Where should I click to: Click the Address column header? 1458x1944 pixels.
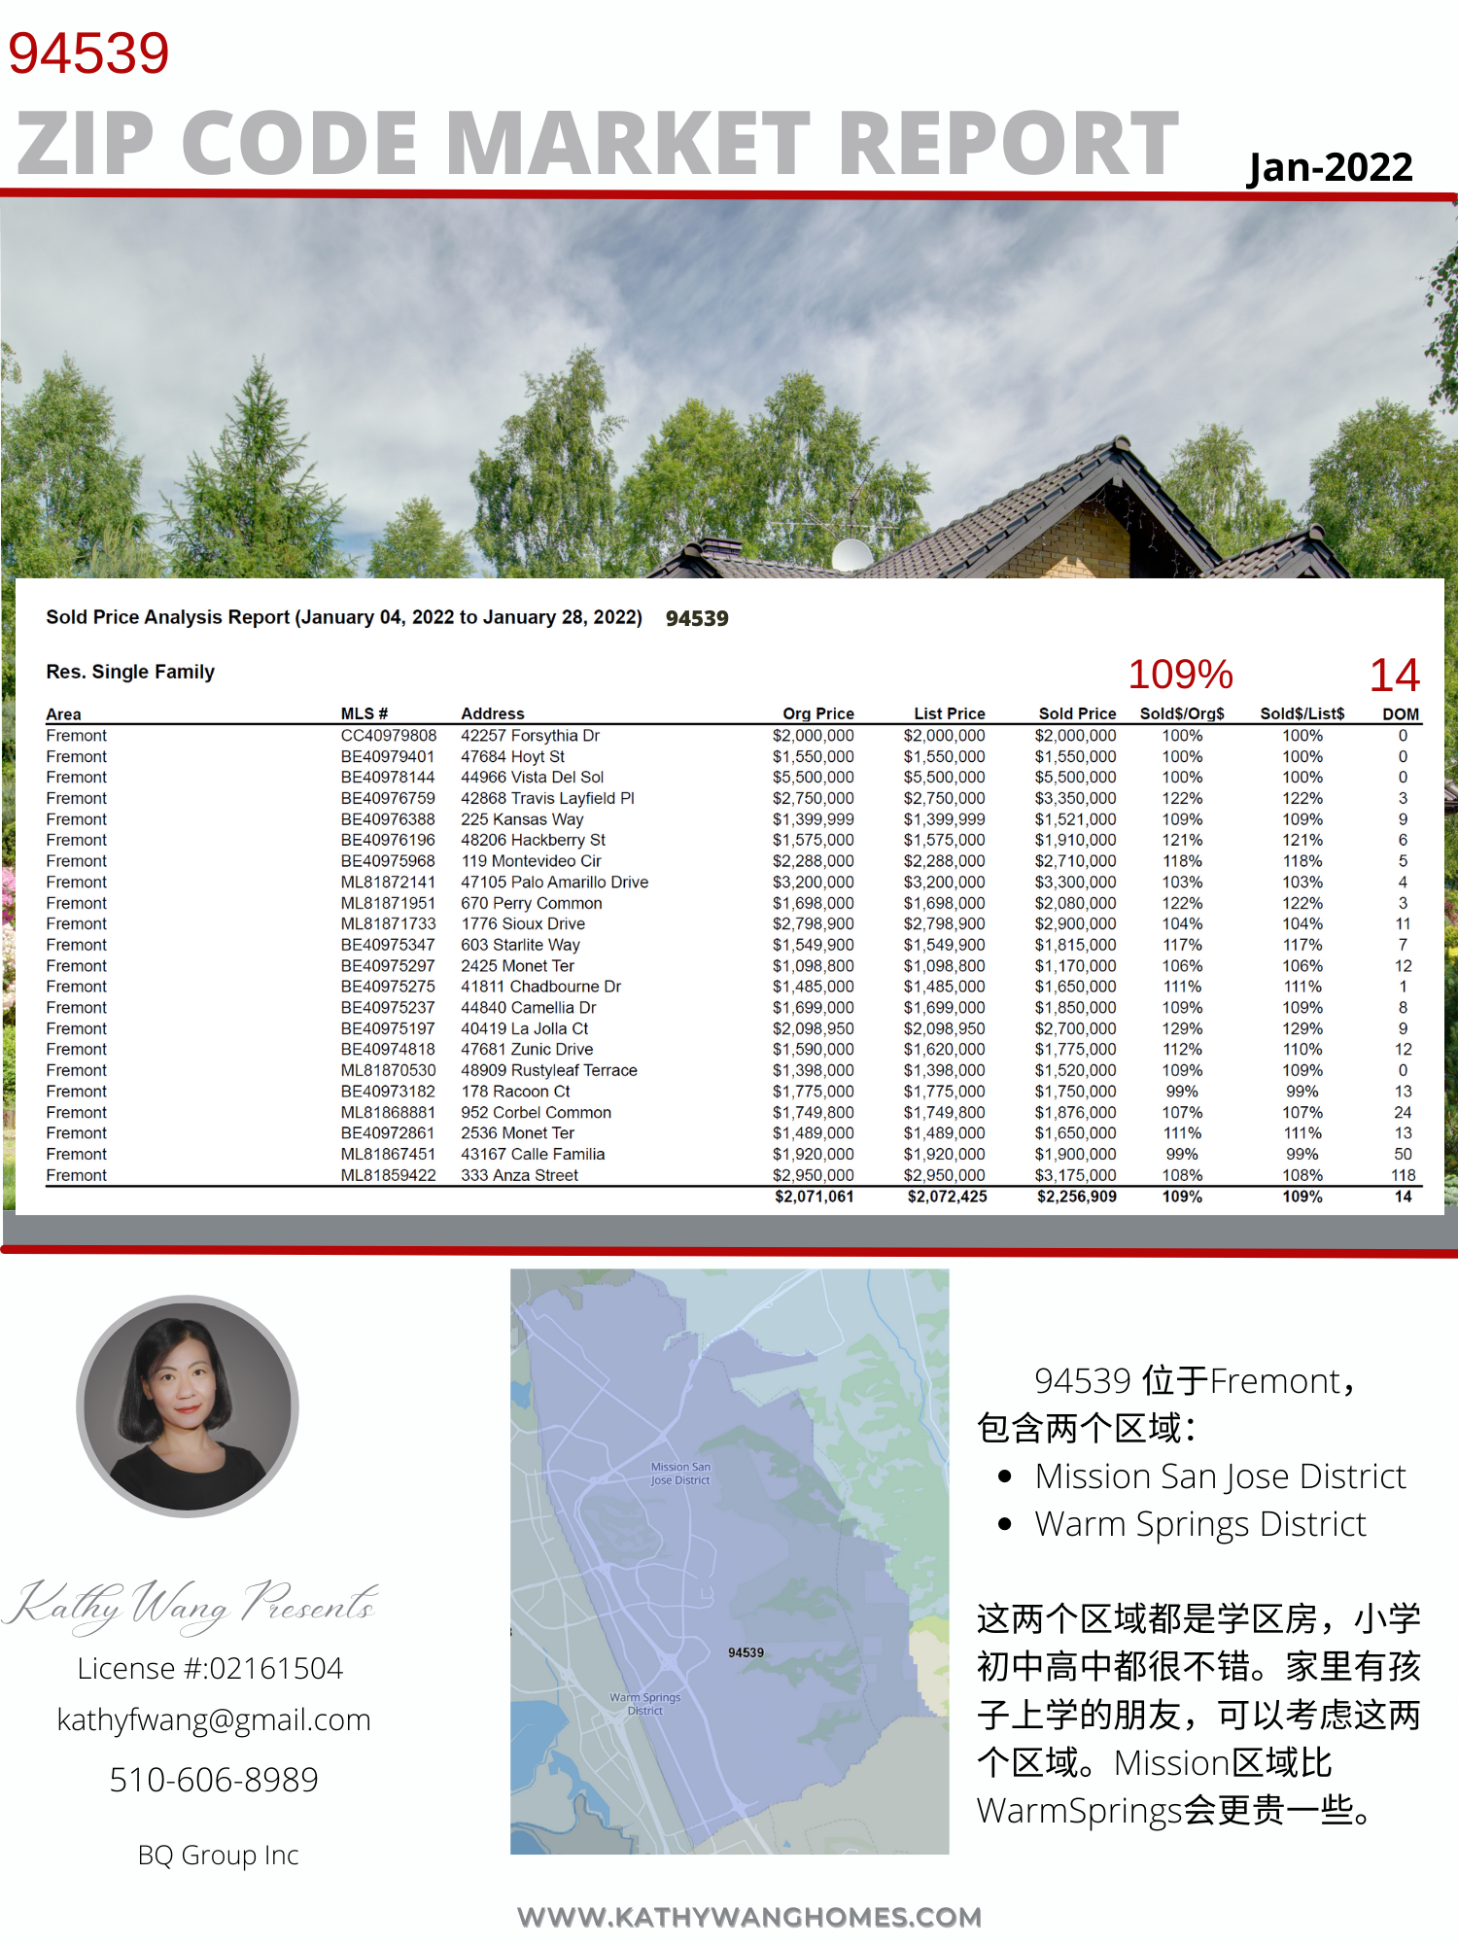coord(492,713)
